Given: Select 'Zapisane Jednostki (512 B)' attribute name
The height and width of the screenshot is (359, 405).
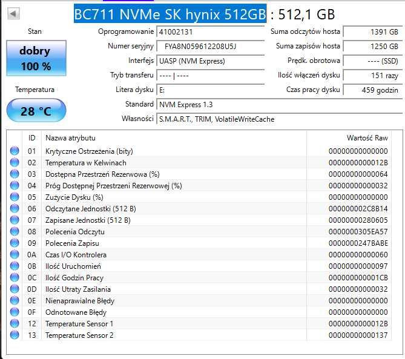Looking at the screenshot, I should (88, 220).
